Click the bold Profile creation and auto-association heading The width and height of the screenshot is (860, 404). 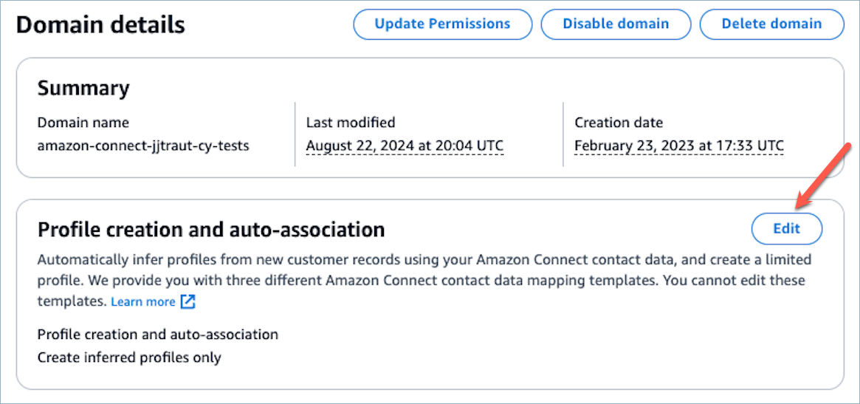[x=211, y=230]
